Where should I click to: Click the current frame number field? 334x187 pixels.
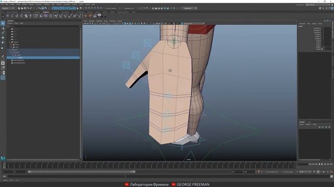[x=302, y=164]
